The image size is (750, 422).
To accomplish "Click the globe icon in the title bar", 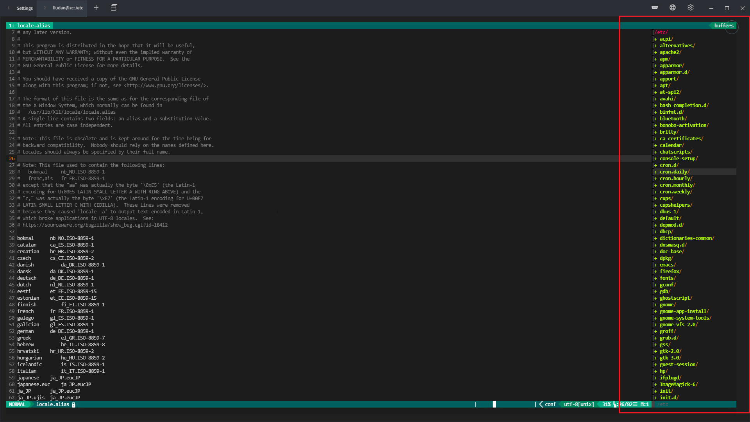I will pos(673,7).
